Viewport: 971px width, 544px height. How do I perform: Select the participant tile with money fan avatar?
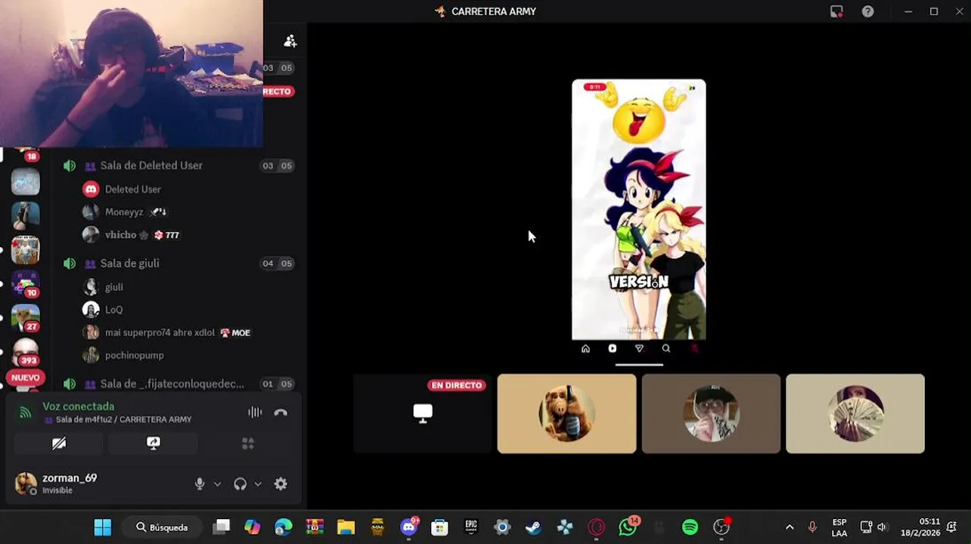click(x=855, y=413)
